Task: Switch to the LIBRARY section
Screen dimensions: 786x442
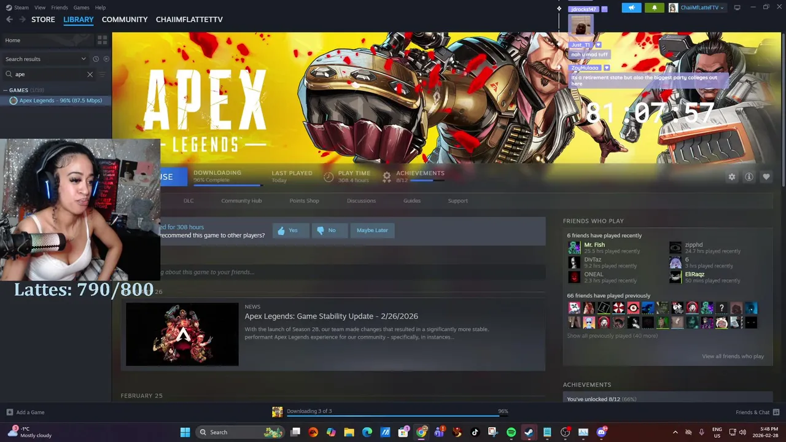Action: tap(79, 20)
